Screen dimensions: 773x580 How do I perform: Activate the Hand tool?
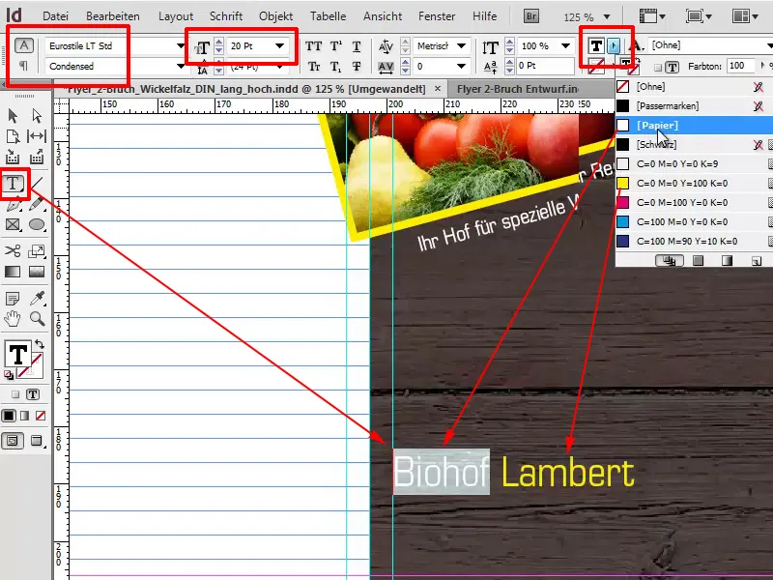(13, 319)
